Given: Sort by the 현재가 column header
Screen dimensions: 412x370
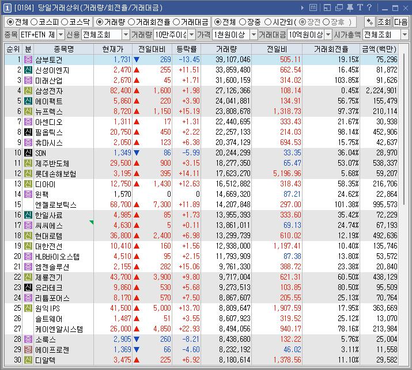Looking at the screenshot, I should coord(113,49).
